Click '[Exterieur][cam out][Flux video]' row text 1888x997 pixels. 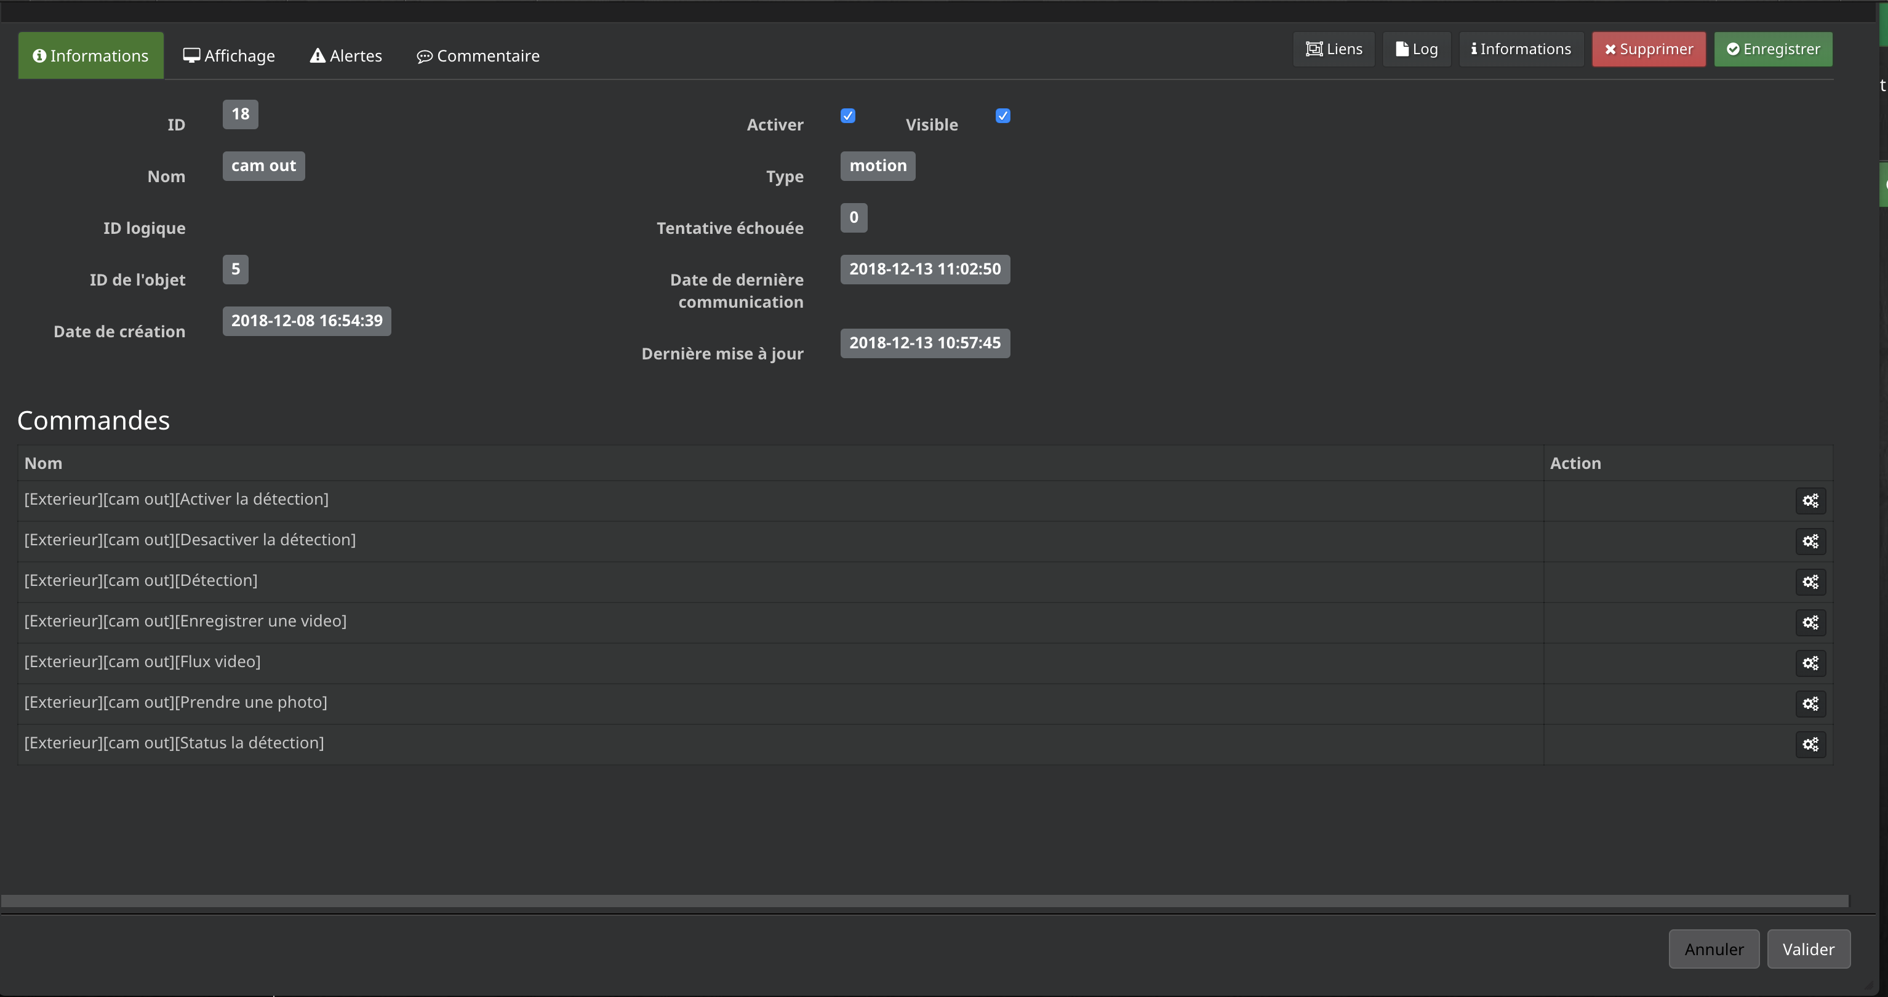pyautogui.click(x=142, y=662)
